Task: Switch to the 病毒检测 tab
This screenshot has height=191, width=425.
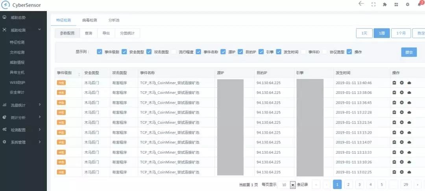Action: click(x=90, y=20)
